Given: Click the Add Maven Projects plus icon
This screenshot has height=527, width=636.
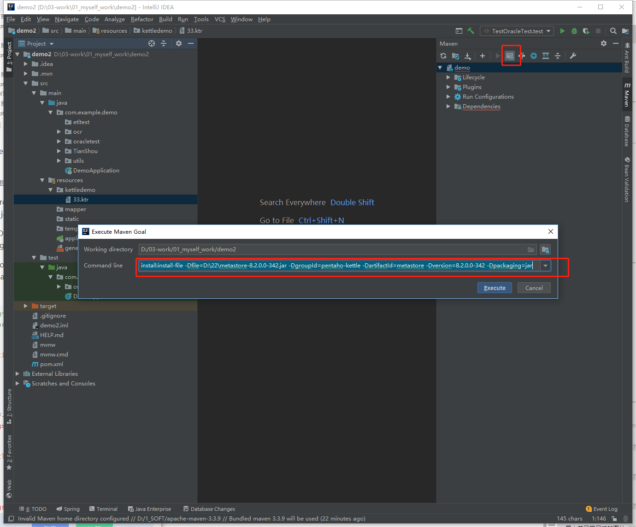Looking at the screenshot, I should click(x=482, y=56).
